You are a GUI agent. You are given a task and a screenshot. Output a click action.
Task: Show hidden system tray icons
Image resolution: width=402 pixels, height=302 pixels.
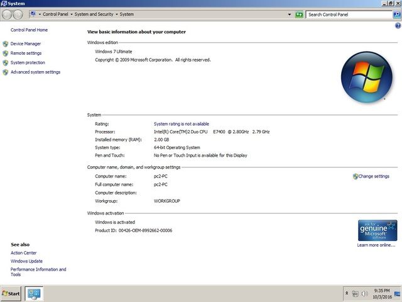point(347,294)
